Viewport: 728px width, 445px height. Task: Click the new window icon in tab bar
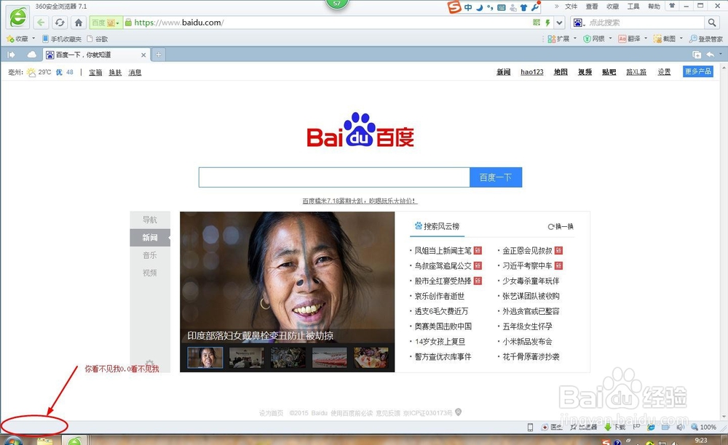pyautogui.click(x=697, y=55)
